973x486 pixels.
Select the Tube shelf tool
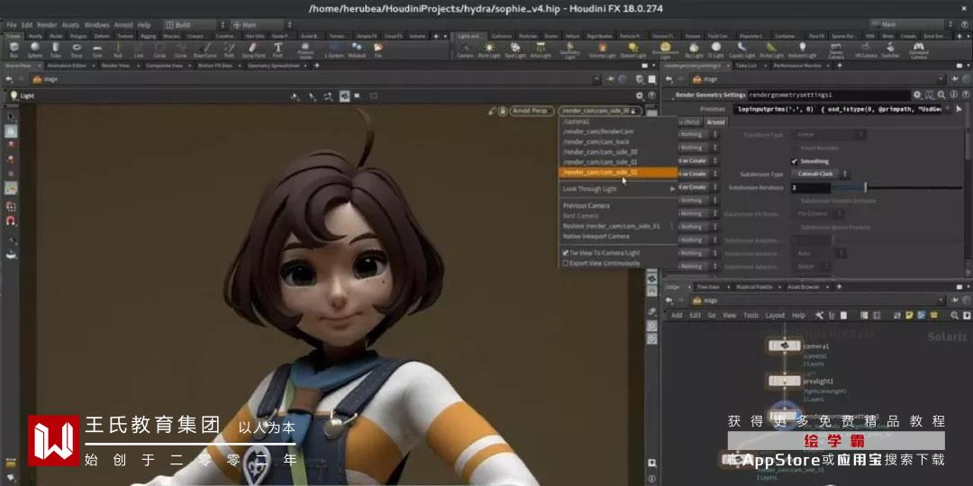click(55, 49)
